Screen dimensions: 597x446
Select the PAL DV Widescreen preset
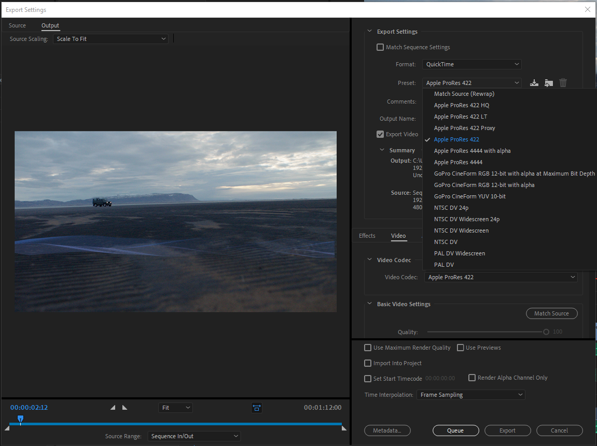tap(509, 254)
